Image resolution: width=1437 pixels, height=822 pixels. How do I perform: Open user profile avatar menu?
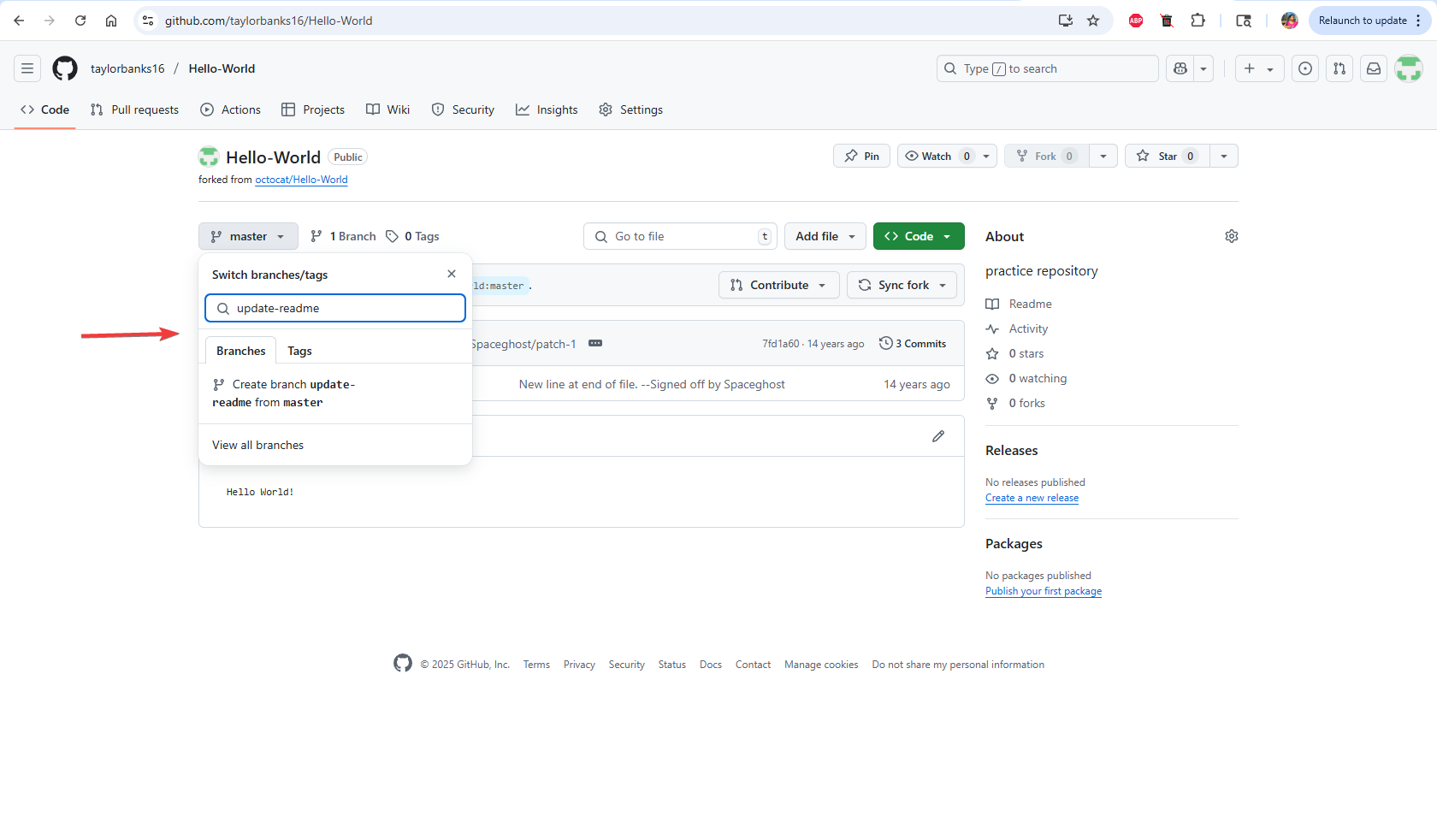1409,68
